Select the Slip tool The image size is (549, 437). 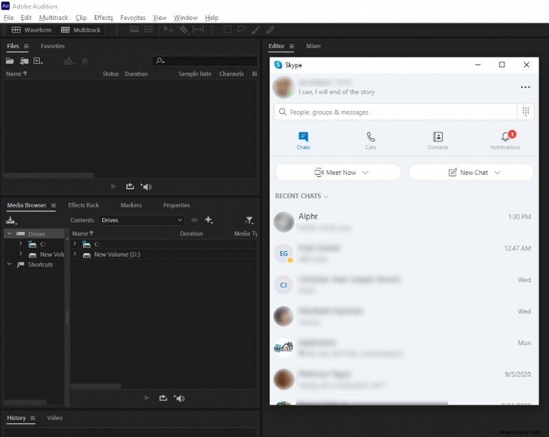point(198,29)
